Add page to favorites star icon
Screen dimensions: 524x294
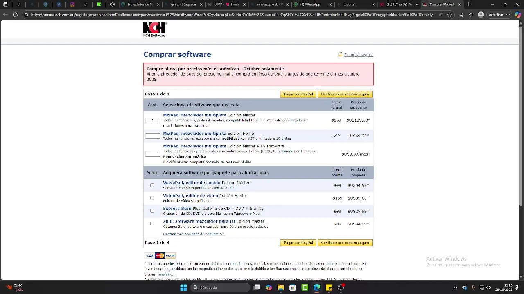tap(449, 15)
